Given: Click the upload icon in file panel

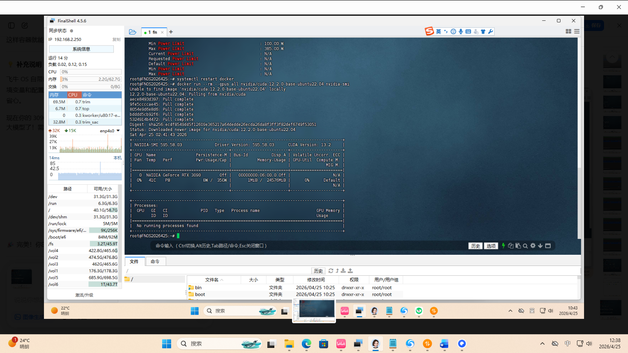Looking at the screenshot, I should coord(350,271).
